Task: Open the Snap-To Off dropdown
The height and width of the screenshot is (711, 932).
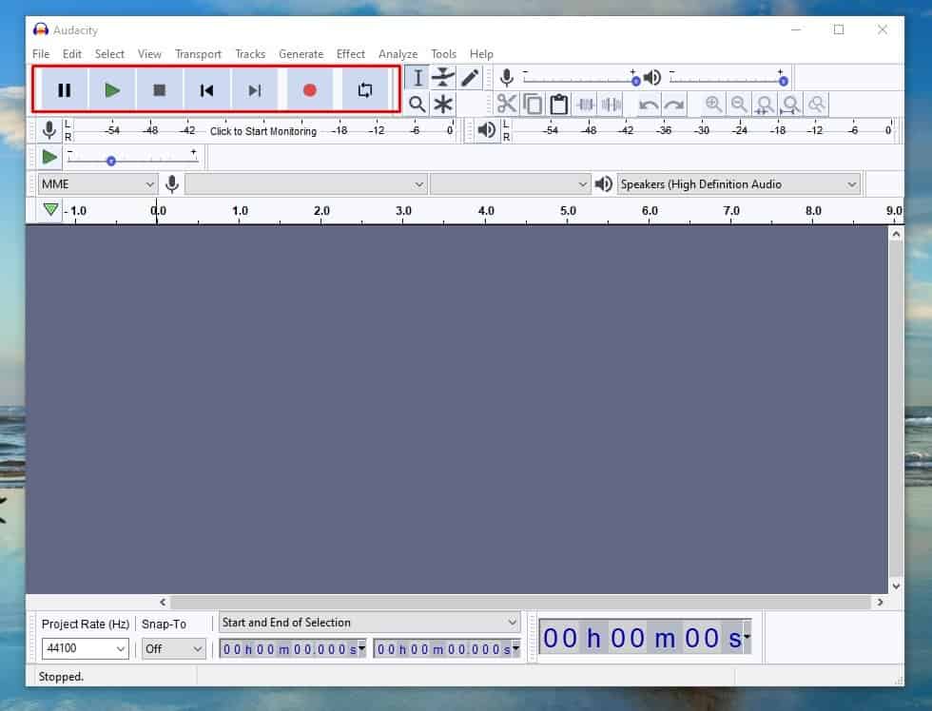Action: click(173, 649)
